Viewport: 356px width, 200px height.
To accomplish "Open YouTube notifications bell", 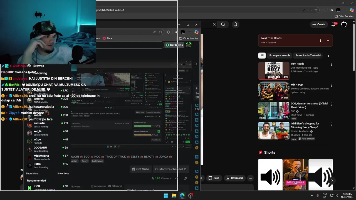I will click(x=334, y=24).
